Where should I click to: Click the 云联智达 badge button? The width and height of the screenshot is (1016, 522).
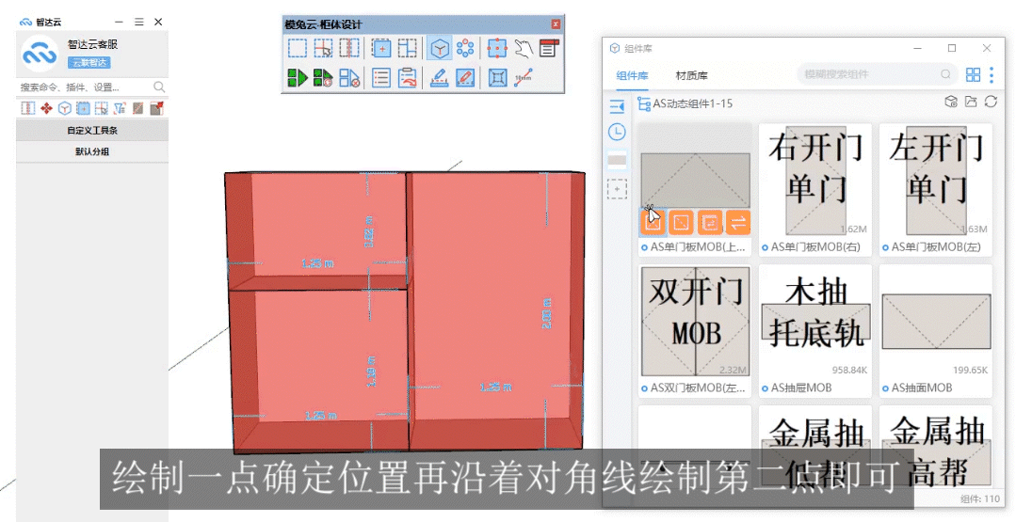89,62
